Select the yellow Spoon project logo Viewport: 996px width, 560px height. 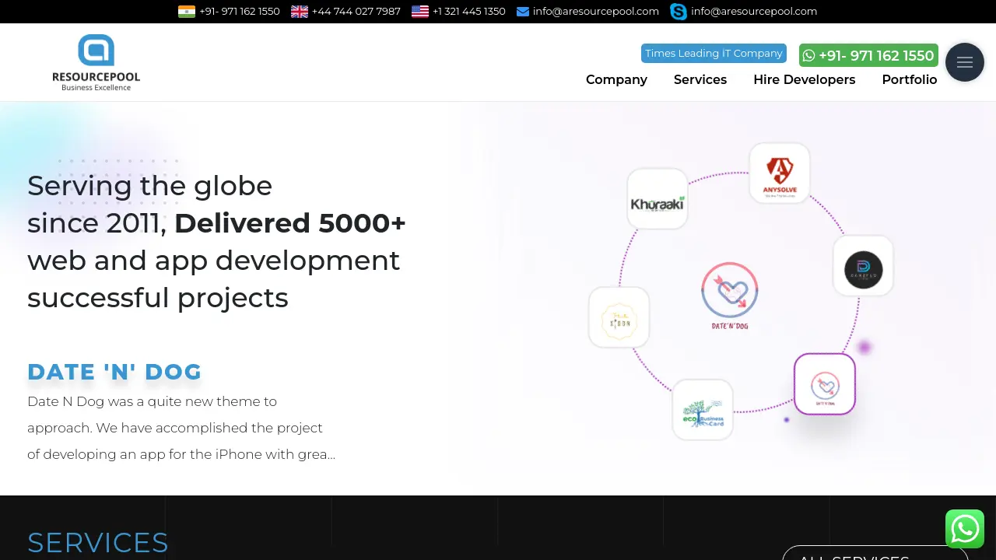pos(619,317)
